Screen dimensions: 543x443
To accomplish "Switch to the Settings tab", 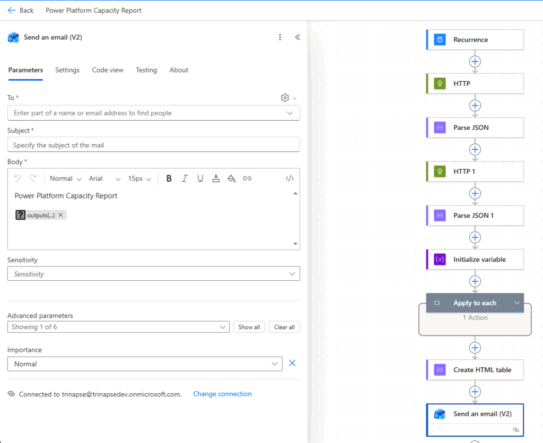I will [x=67, y=70].
